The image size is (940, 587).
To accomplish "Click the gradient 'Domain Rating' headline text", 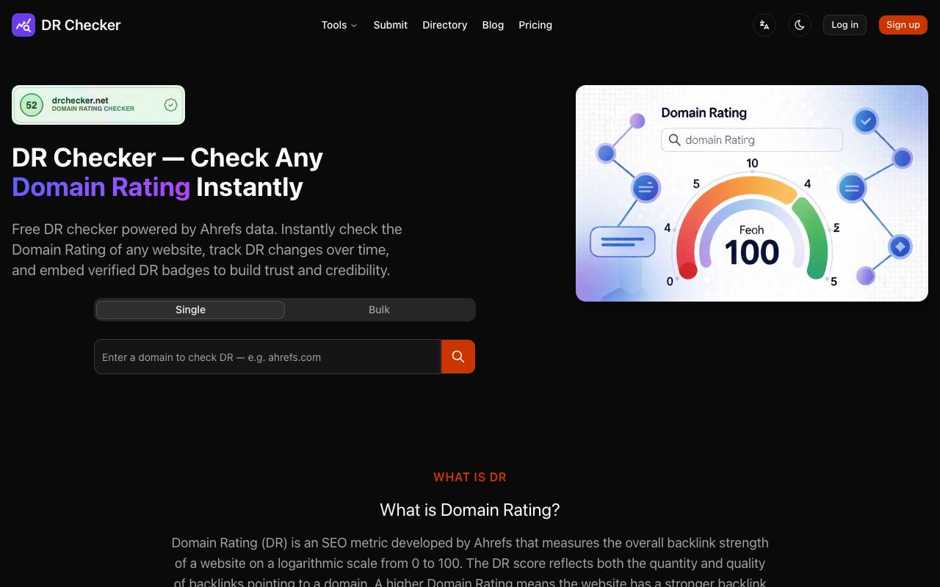I will pos(101,187).
